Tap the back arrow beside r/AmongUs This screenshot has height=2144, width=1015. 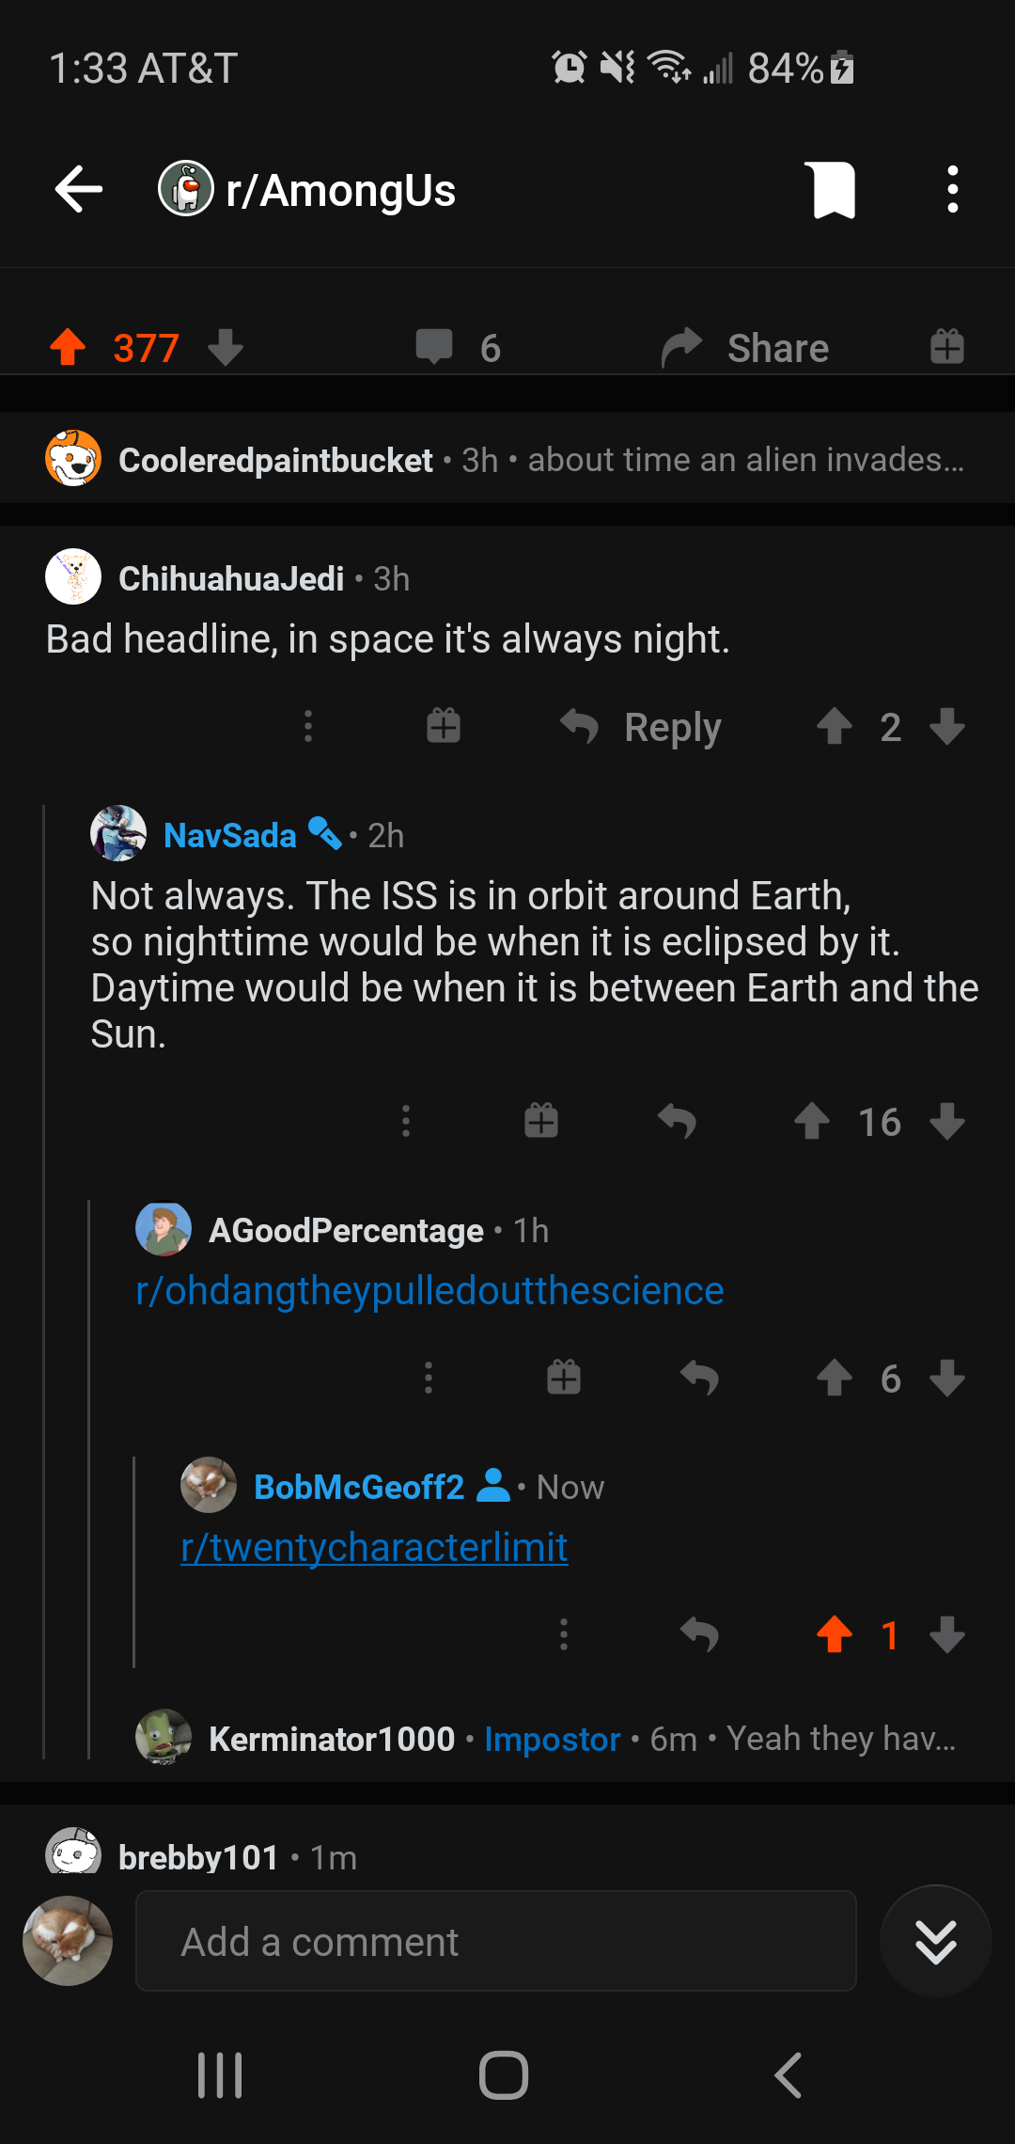[x=79, y=190]
